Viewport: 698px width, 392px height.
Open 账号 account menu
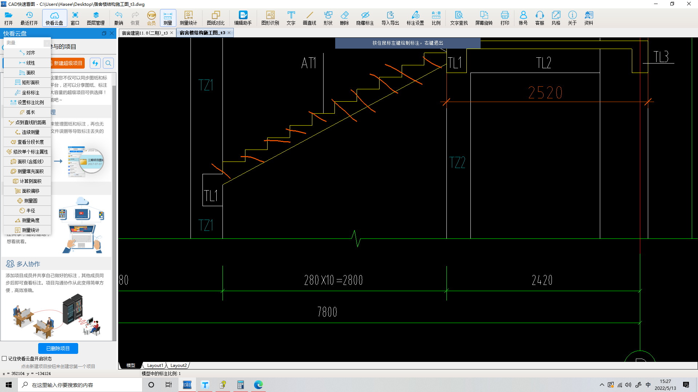tap(523, 18)
